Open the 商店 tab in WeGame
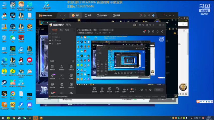Screen dimensions: 214x120 [x=88, y=15]
